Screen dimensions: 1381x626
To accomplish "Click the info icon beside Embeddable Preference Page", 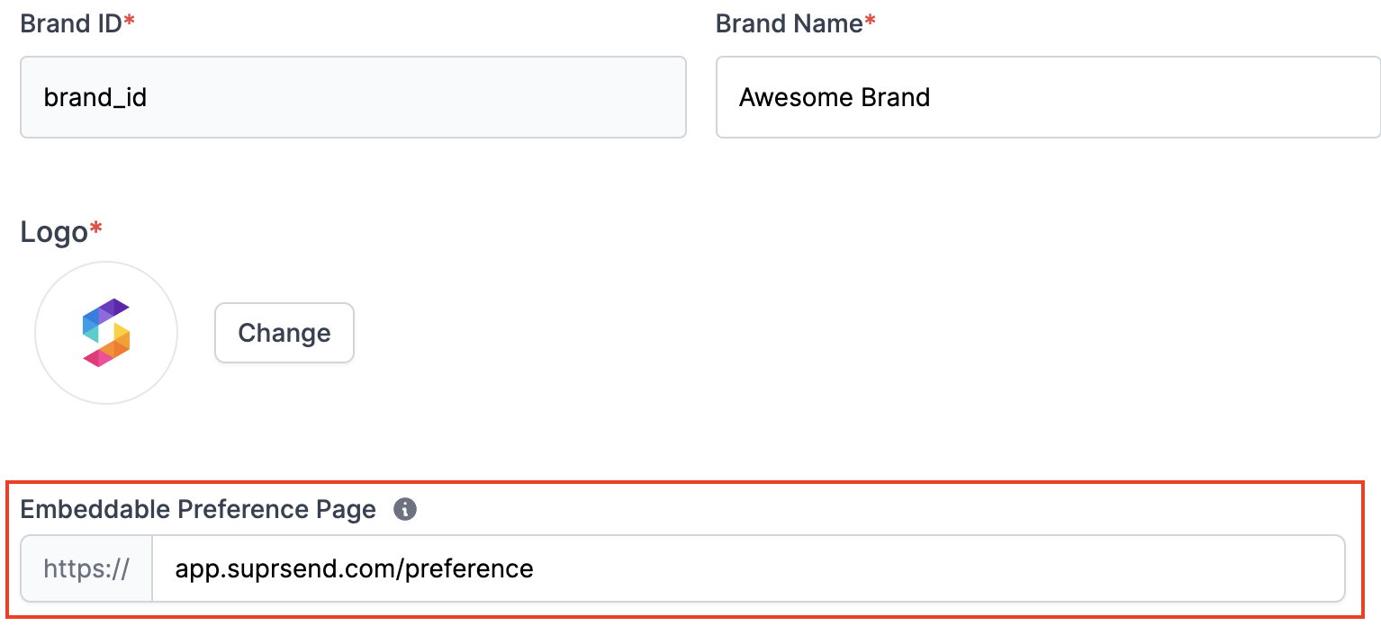I will point(405,510).
